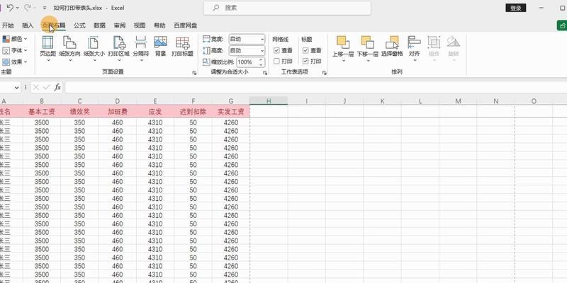Click the Redo arrow in title bar
Viewport: 567px width, 283px height.
tap(28, 8)
